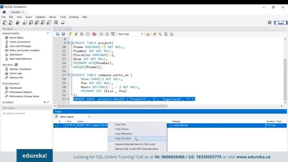Stop the query execution with the hand icon
The height and width of the screenshot is (162, 288).
click(87, 34)
